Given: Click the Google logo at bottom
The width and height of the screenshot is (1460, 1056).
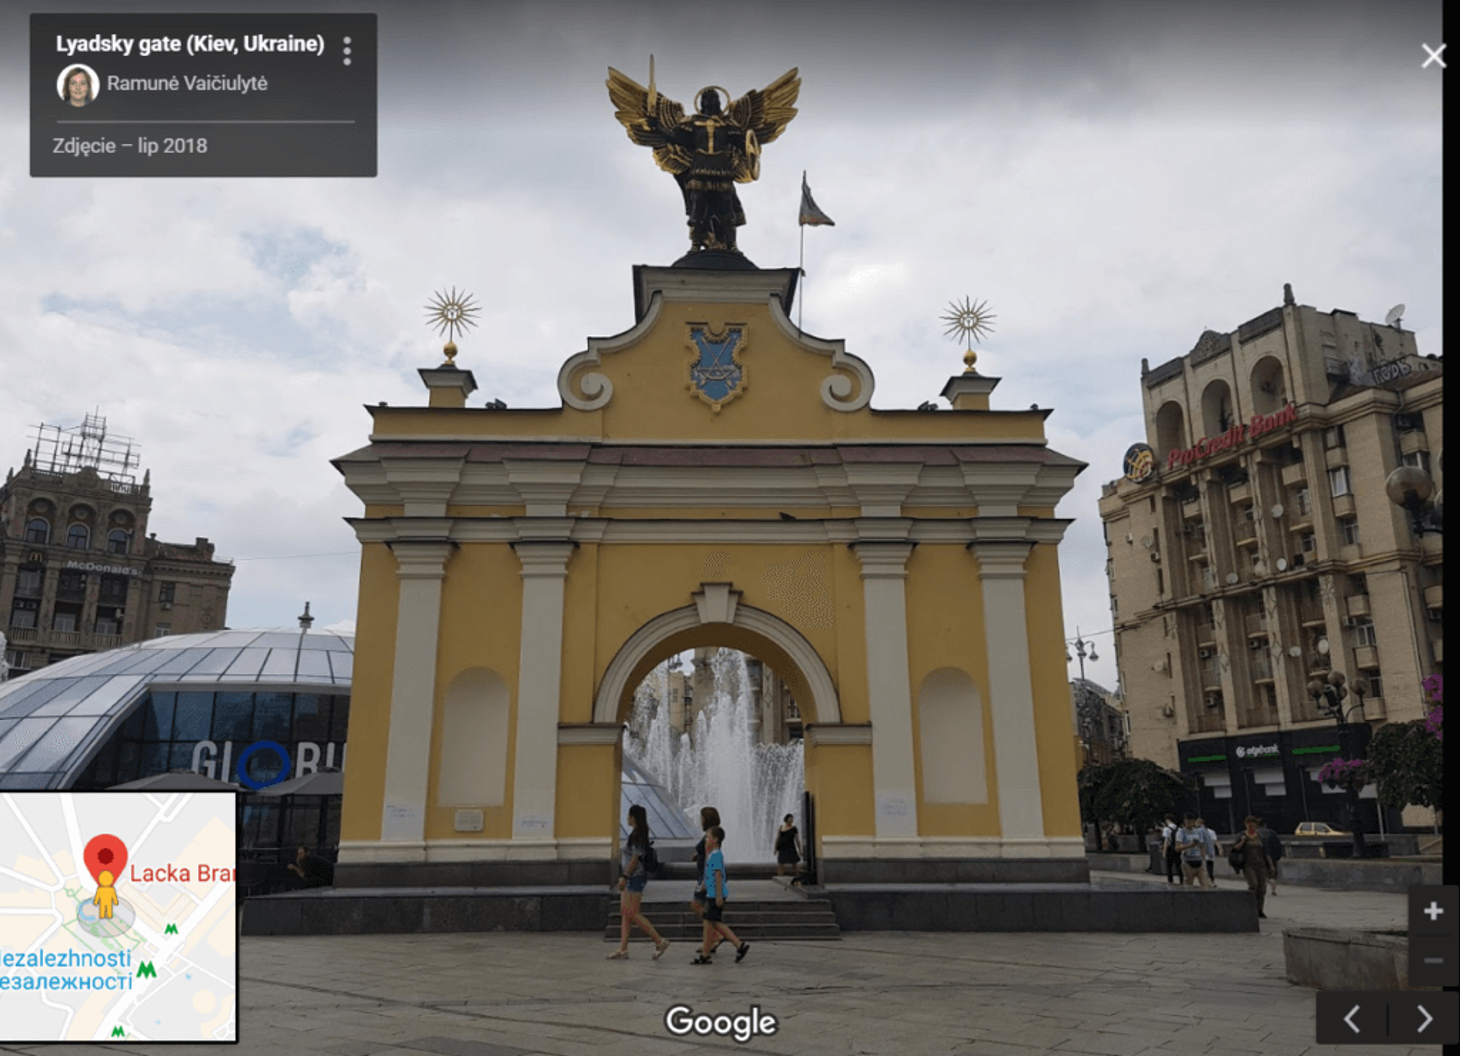Looking at the screenshot, I should coord(721,1021).
